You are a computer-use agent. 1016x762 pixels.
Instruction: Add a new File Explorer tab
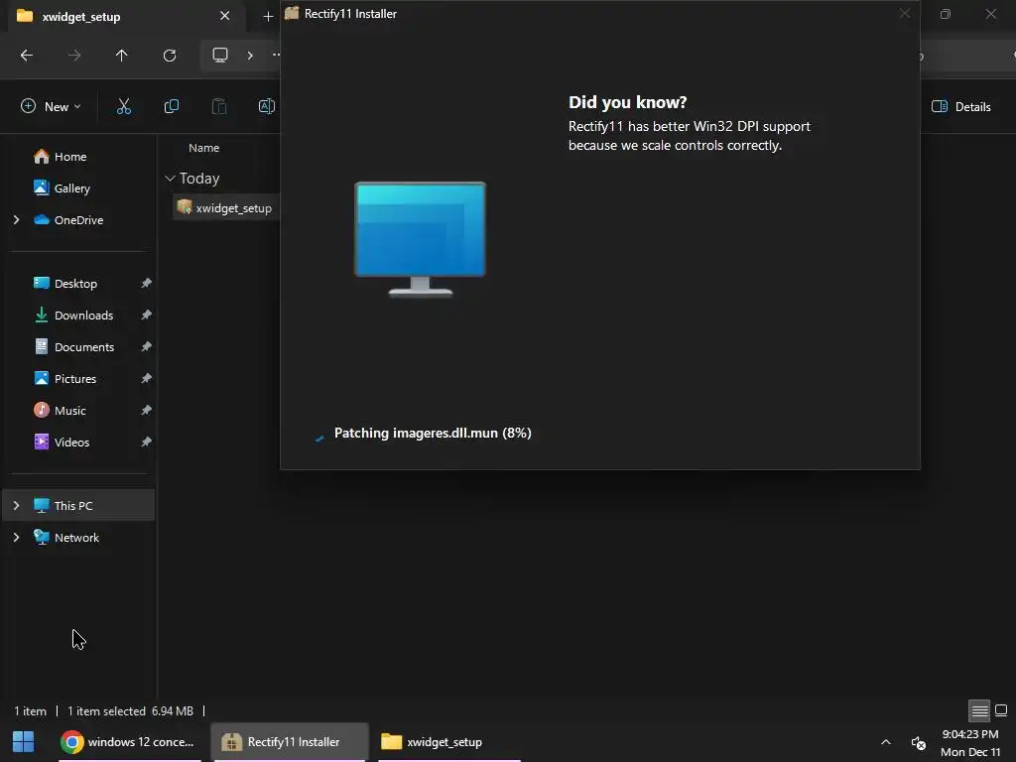(x=268, y=16)
